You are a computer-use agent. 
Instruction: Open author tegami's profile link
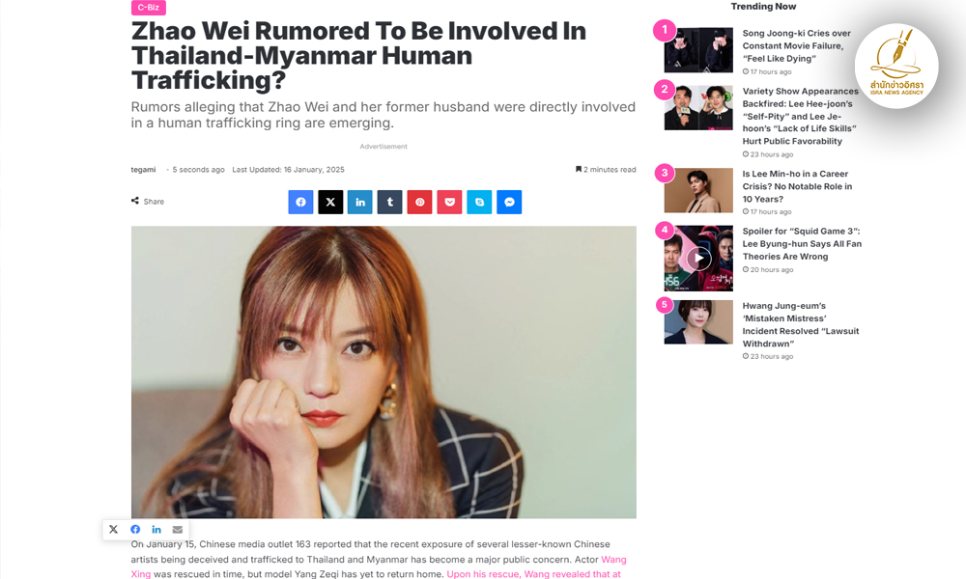[x=144, y=169]
